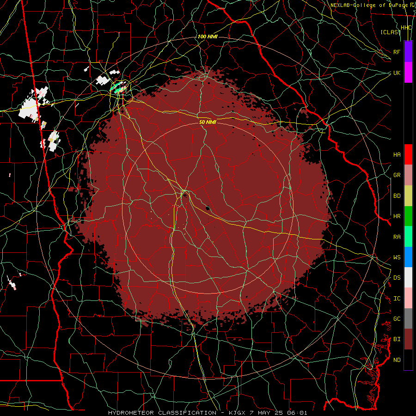Click the blue WS legend swatch
Screen dimensions: 416x416
point(408,257)
